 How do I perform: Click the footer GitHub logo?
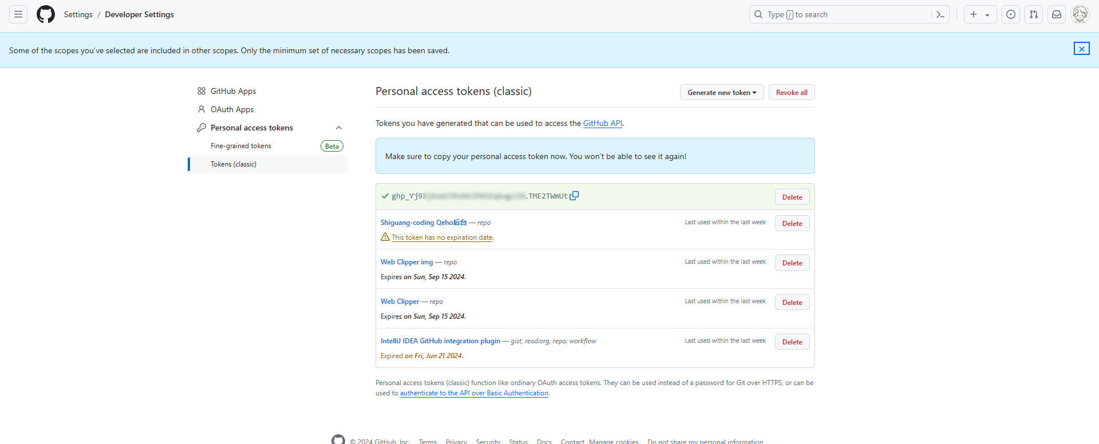(x=338, y=440)
